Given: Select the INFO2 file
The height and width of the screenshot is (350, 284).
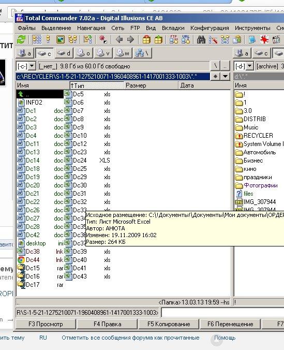Looking at the screenshot, I should pyautogui.click(x=34, y=103).
